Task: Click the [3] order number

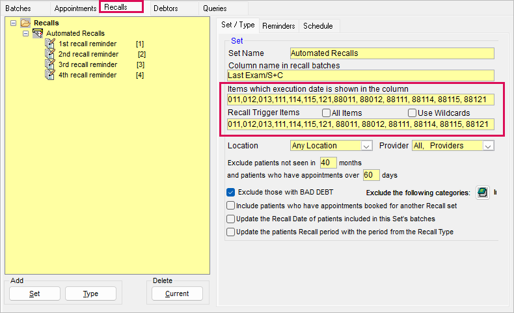Action: click(141, 65)
